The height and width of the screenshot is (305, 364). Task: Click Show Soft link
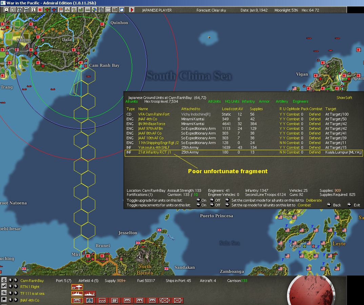(x=344, y=98)
